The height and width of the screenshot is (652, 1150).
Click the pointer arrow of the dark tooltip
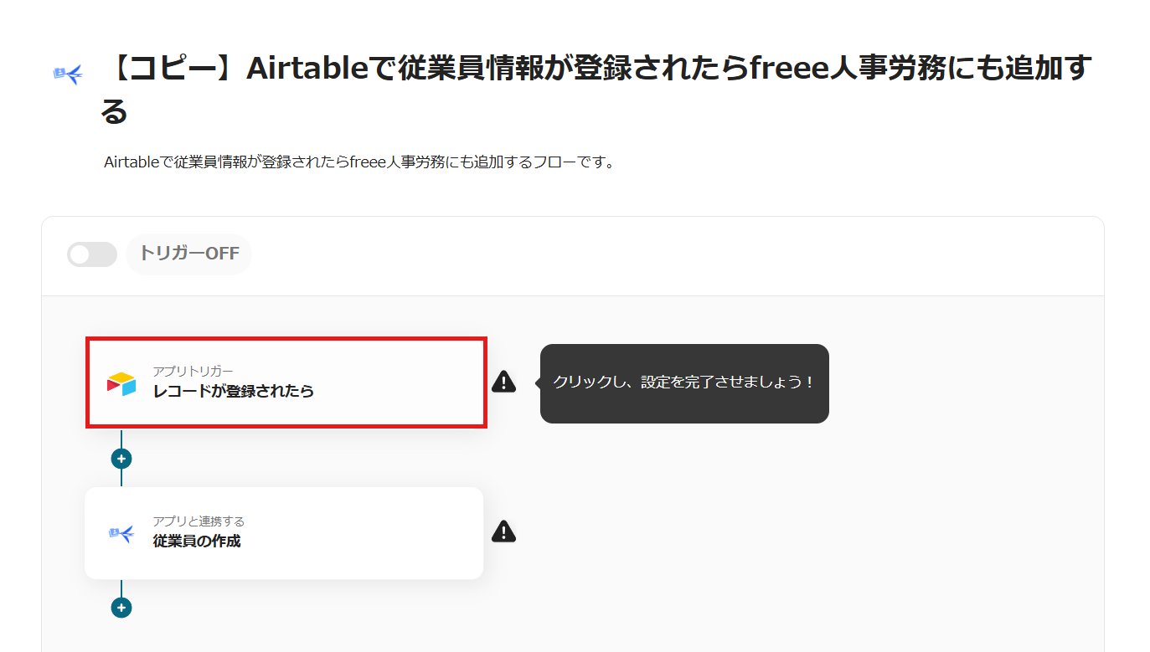coord(538,383)
